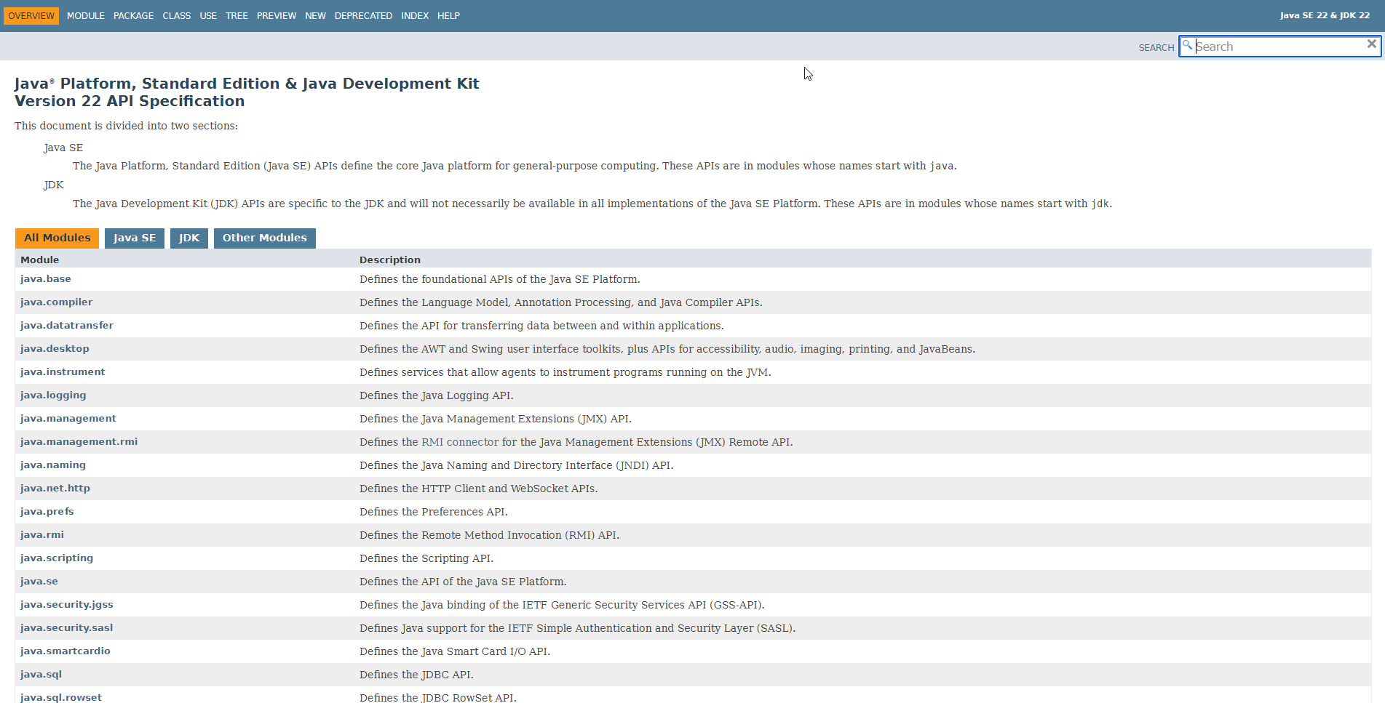Open the java.rmi module link
Image resolution: width=1385 pixels, height=703 pixels.
click(x=42, y=535)
